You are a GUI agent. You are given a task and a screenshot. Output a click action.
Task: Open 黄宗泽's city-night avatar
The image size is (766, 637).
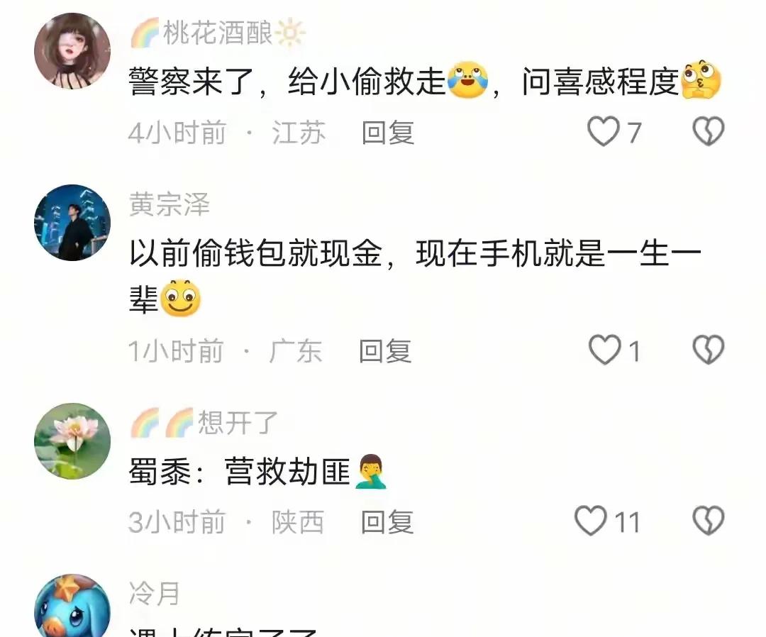[x=72, y=223]
